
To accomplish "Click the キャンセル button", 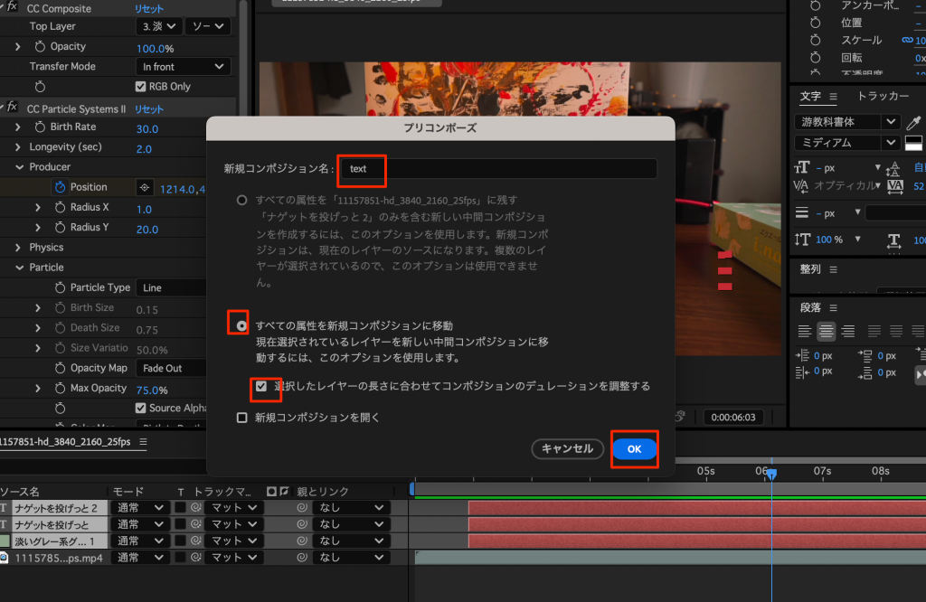I will (x=567, y=449).
